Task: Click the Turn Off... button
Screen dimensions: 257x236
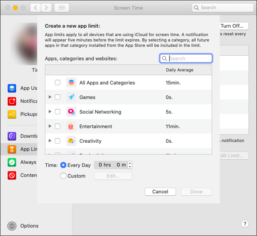Action: 234,26
